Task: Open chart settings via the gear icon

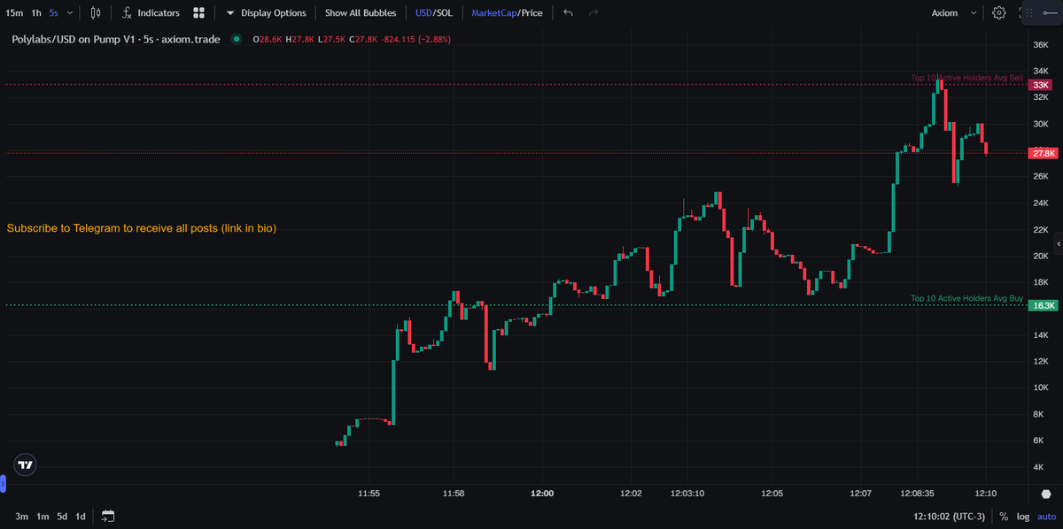Action: coord(998,12)
